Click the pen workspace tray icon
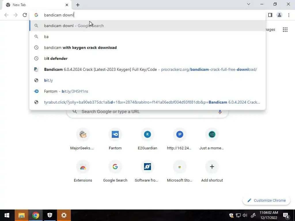This screenshot has height=221, width=295. [x=253, y=215]
